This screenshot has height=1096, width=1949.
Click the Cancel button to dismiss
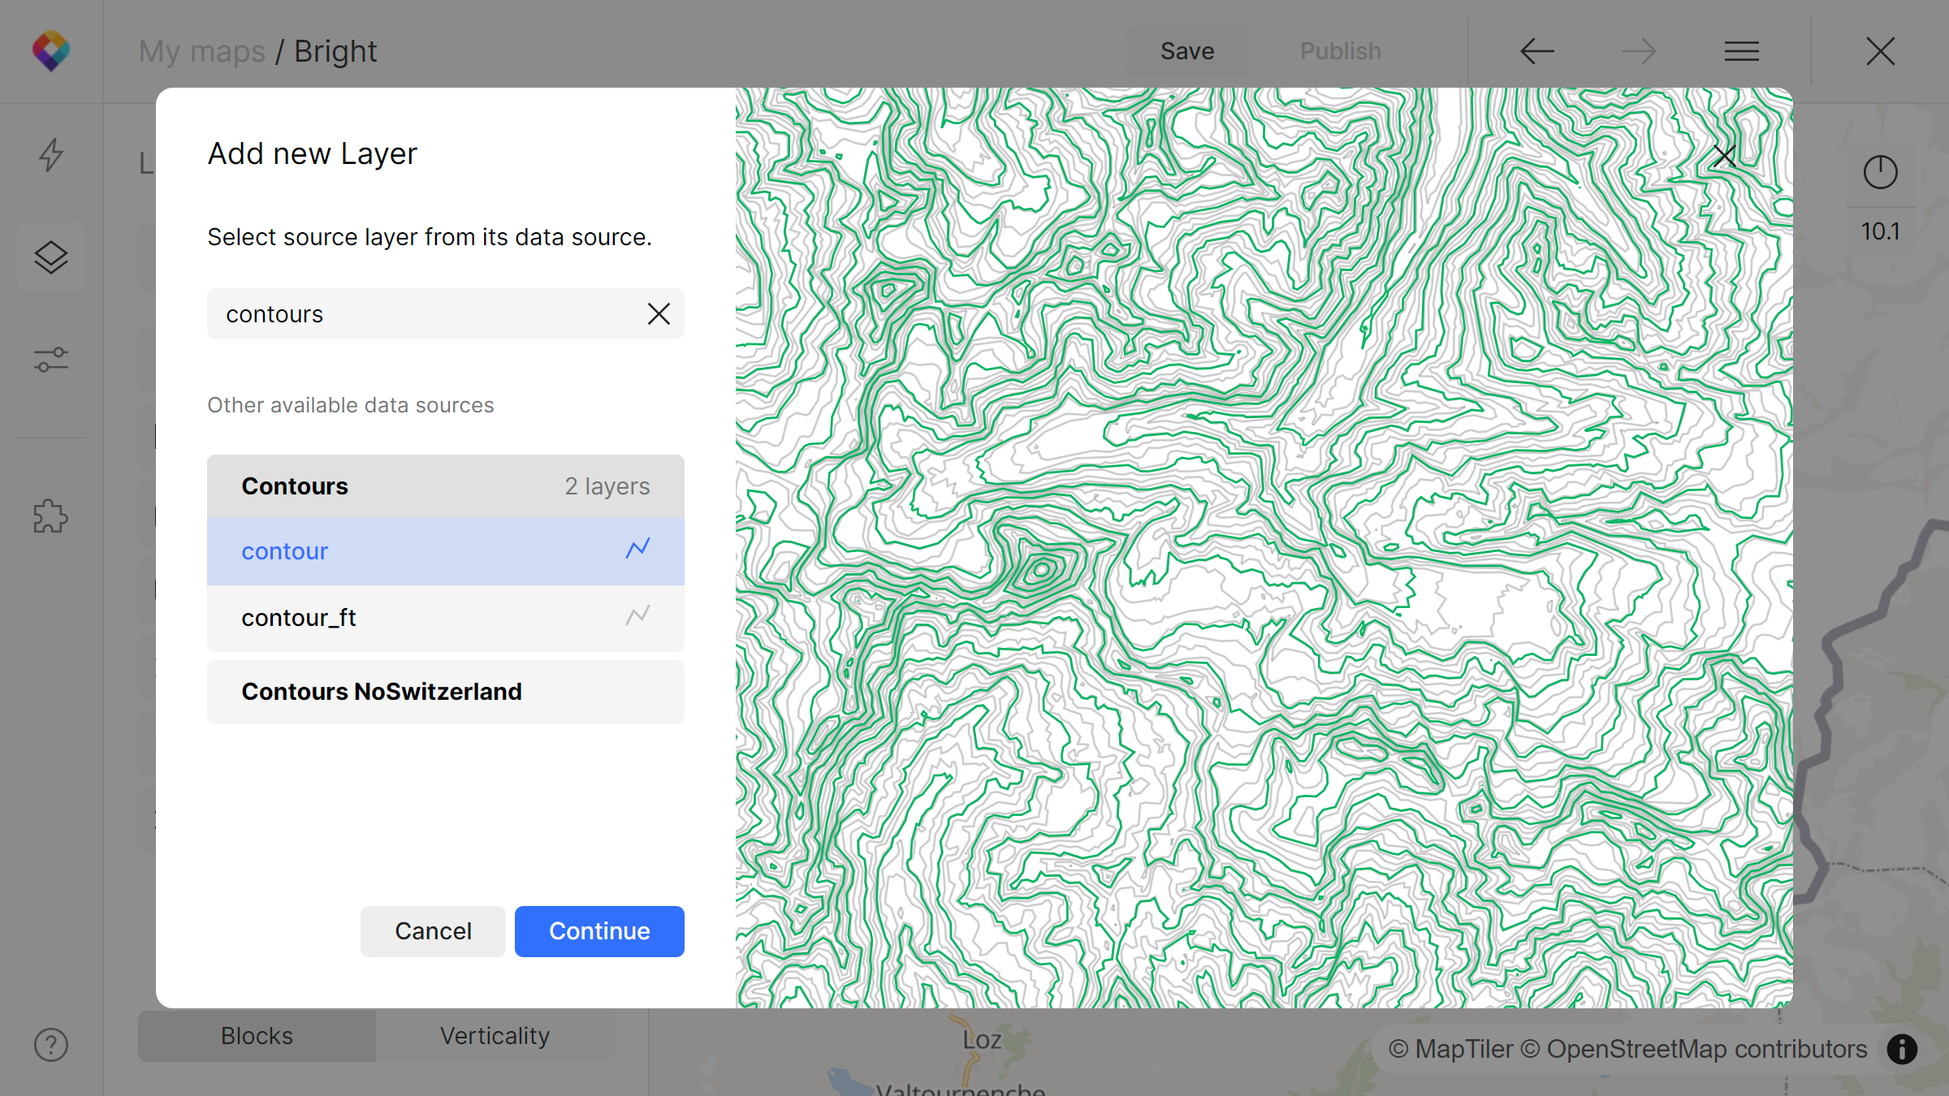(434, 930)
